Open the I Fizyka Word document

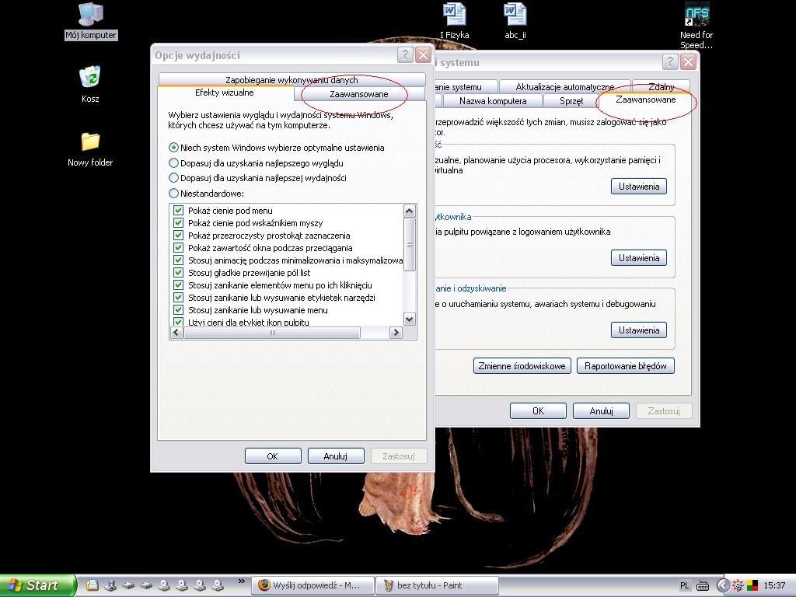click(x=454, y=16)
